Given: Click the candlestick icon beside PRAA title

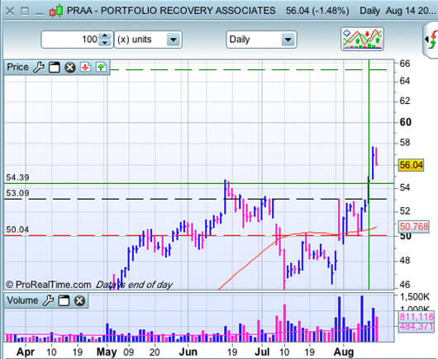Looking at the screenshot, I should [x=56, y=11].
